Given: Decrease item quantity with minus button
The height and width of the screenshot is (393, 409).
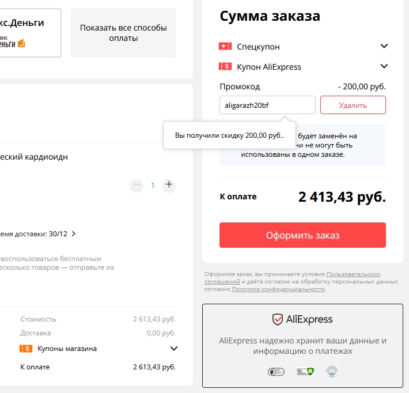Looking at the screenshot, I should click(137, 185).
